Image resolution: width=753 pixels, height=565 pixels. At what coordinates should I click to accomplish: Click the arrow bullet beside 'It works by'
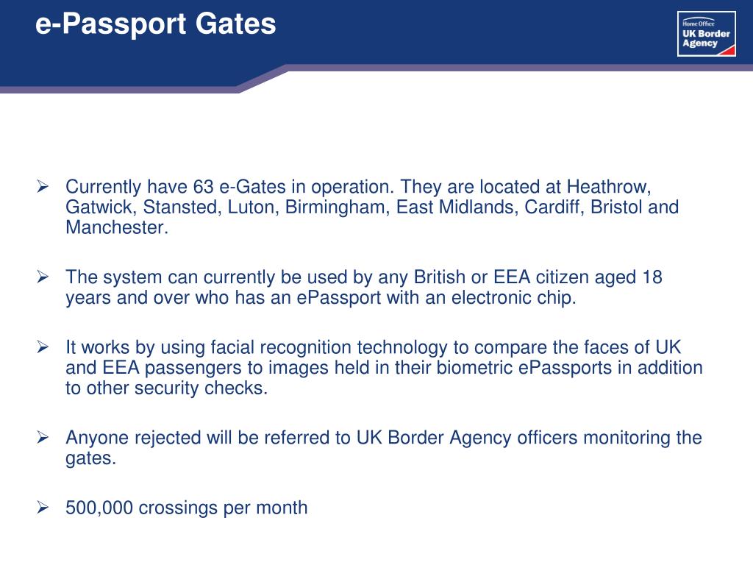pyautogui.click(x=43, y=347)
